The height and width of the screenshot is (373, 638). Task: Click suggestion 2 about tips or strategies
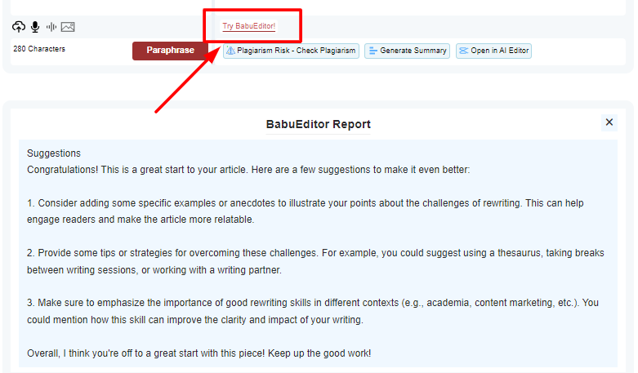click(x=315, y=261)
